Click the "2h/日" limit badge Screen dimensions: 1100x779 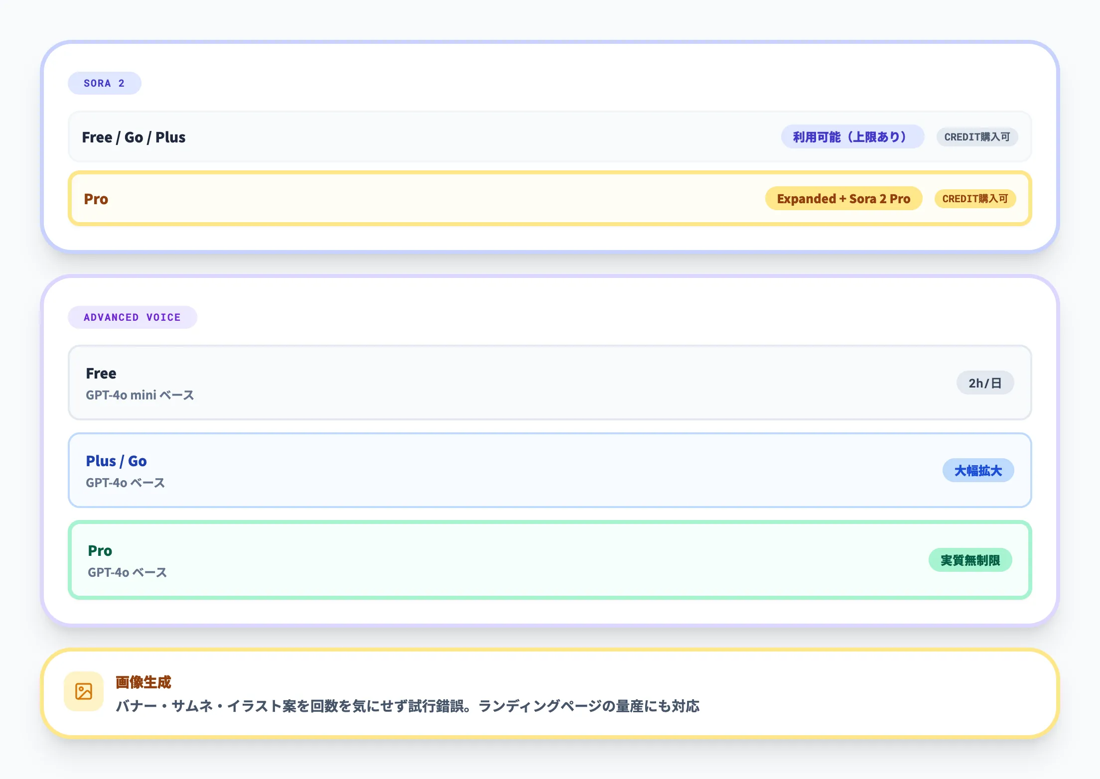coord(985,383)
